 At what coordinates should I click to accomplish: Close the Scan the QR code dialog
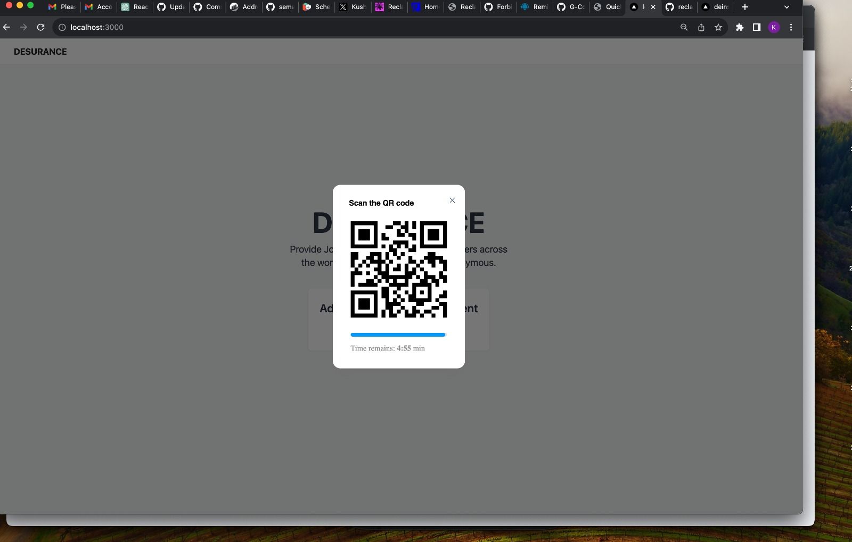click(452, 200)
